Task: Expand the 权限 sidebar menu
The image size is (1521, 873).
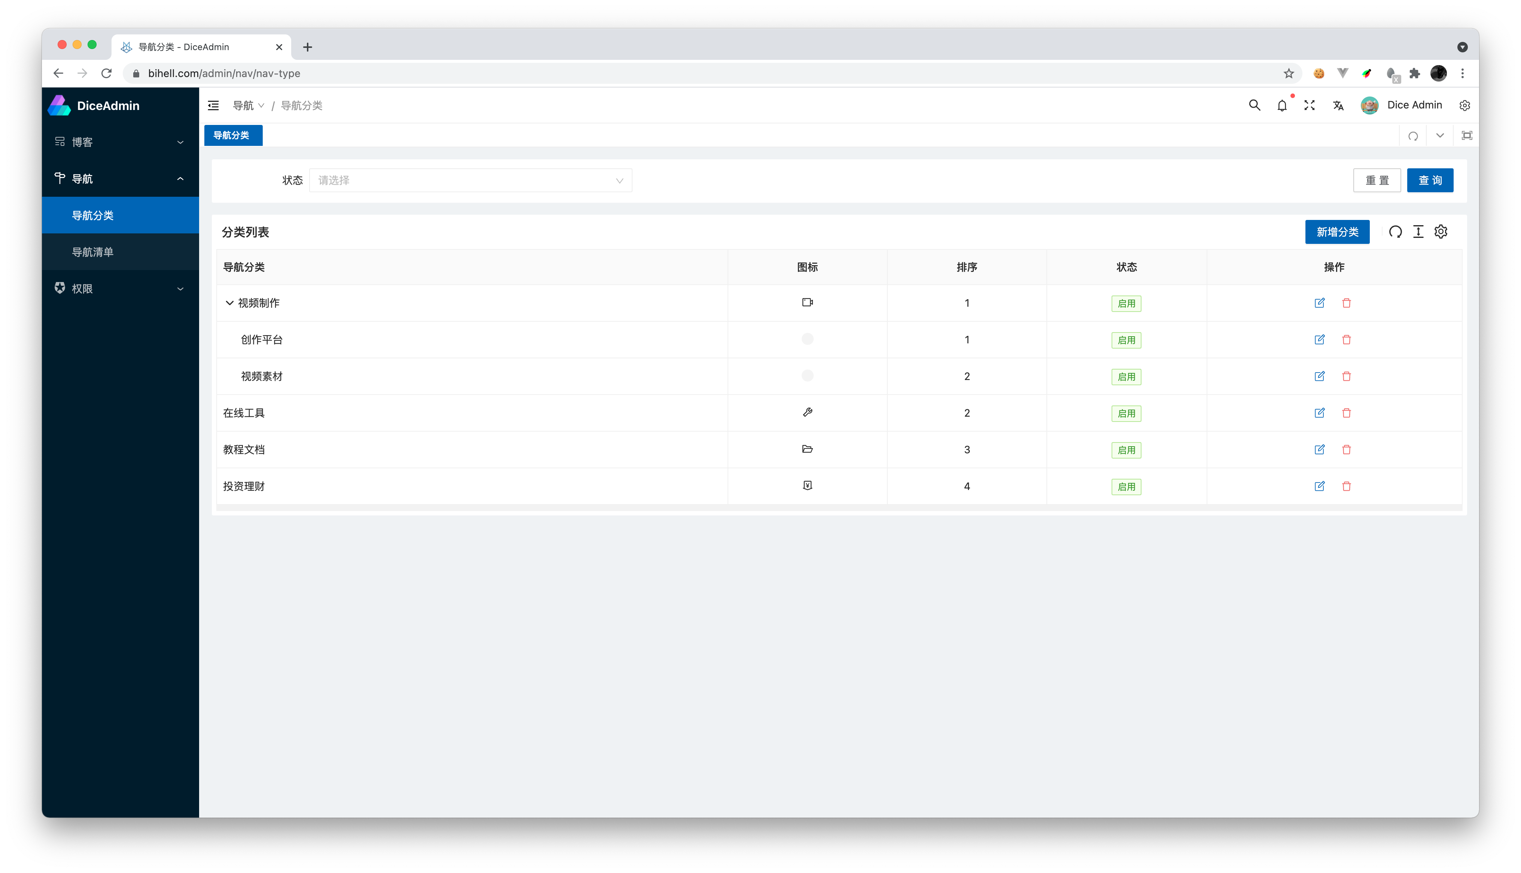Action: point(120,288)
